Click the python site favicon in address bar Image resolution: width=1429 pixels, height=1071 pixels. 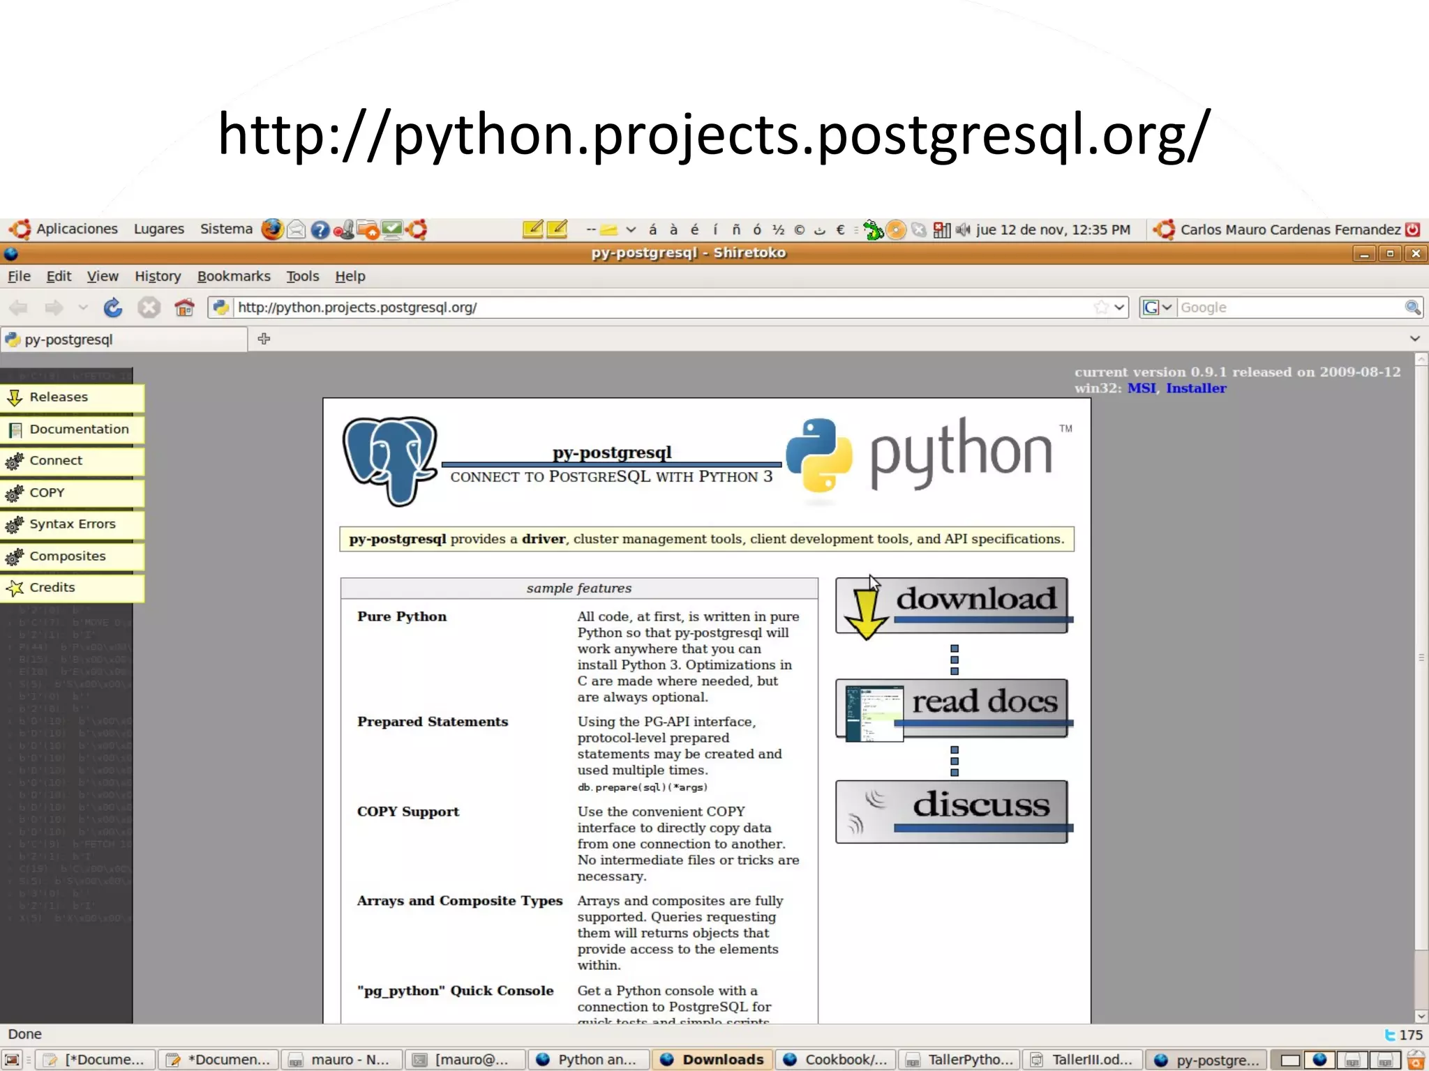click(x=220, y=307)
